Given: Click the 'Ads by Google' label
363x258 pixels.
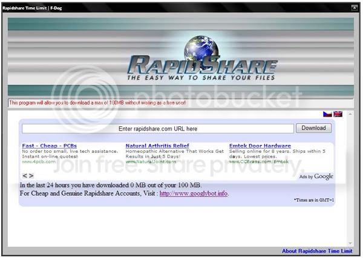Looking at the screenshot, I should [316, 176].
